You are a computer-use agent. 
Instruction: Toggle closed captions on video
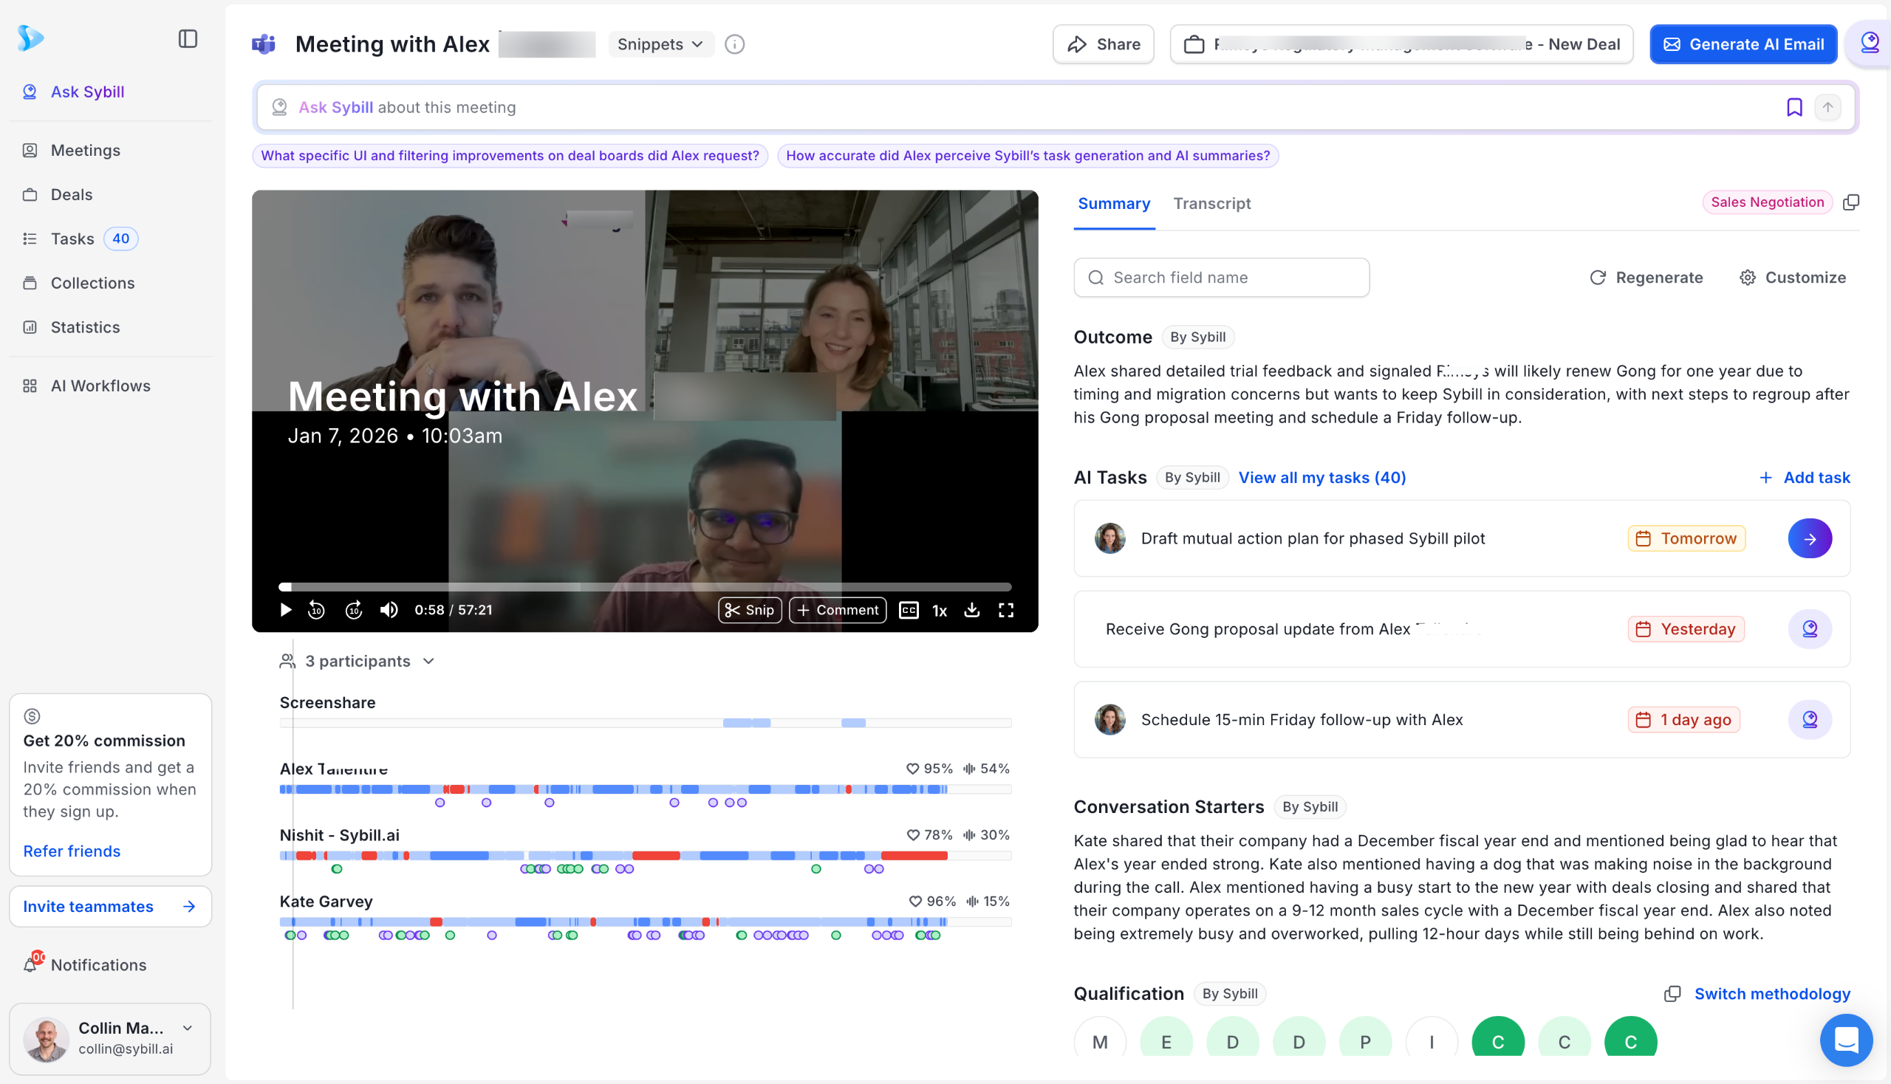coord(909,610)
